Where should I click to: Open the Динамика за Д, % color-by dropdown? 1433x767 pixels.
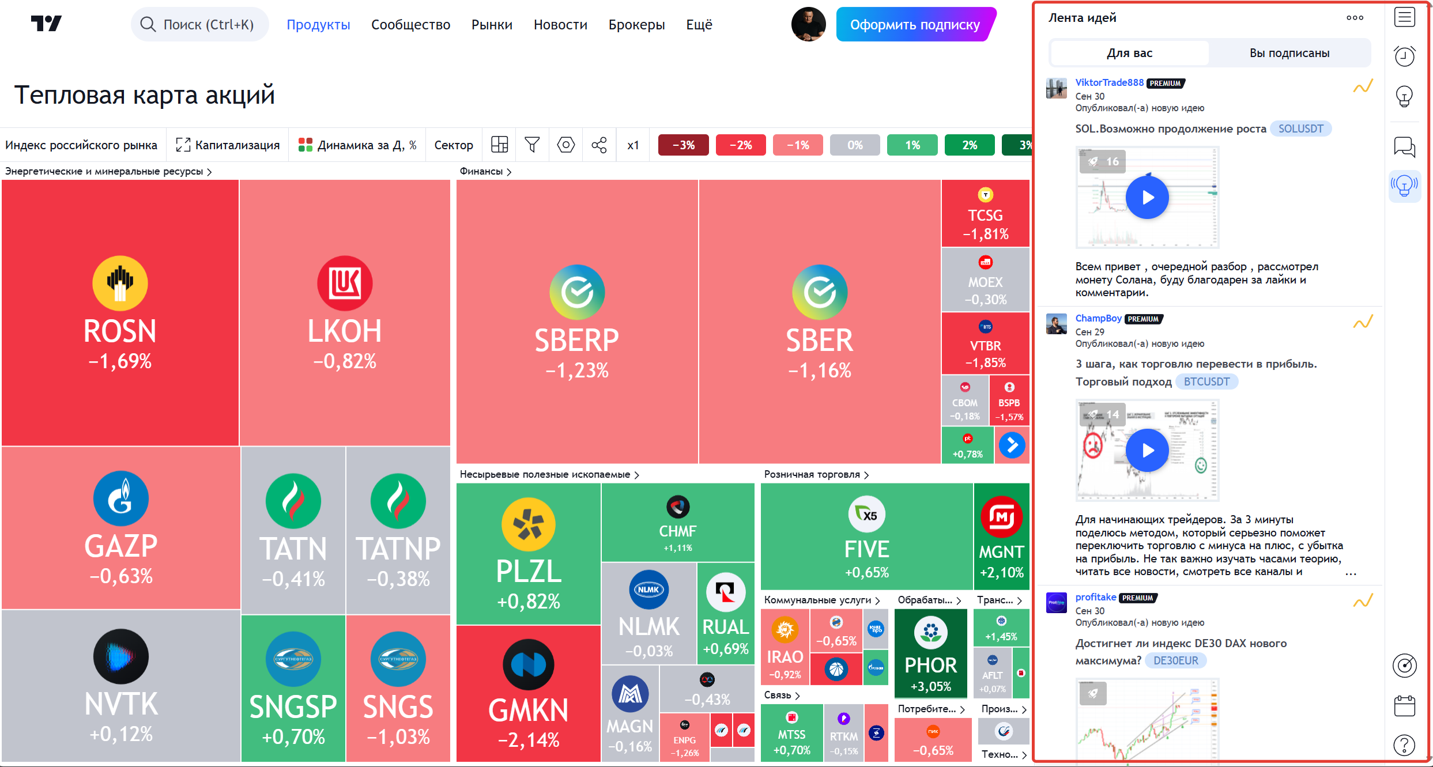point(357,145)
